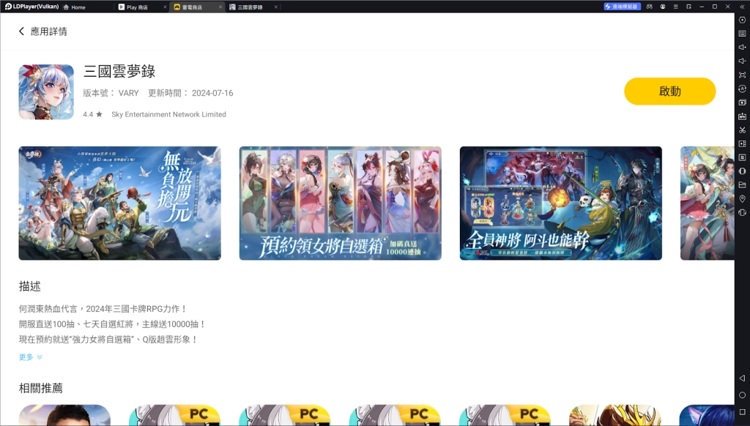This screenshot has height=426, width=750.
Task: Click the 版本號: VARY text
Action: pos(111,93)
